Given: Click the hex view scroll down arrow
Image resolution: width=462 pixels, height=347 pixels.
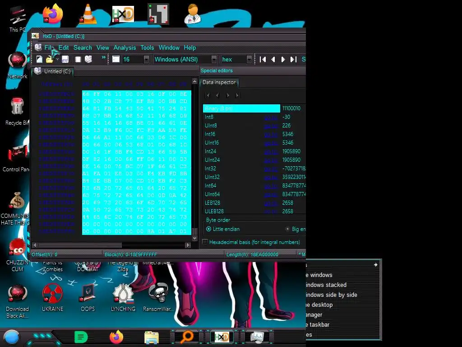Looking at the screenshot, I should 194,238.
